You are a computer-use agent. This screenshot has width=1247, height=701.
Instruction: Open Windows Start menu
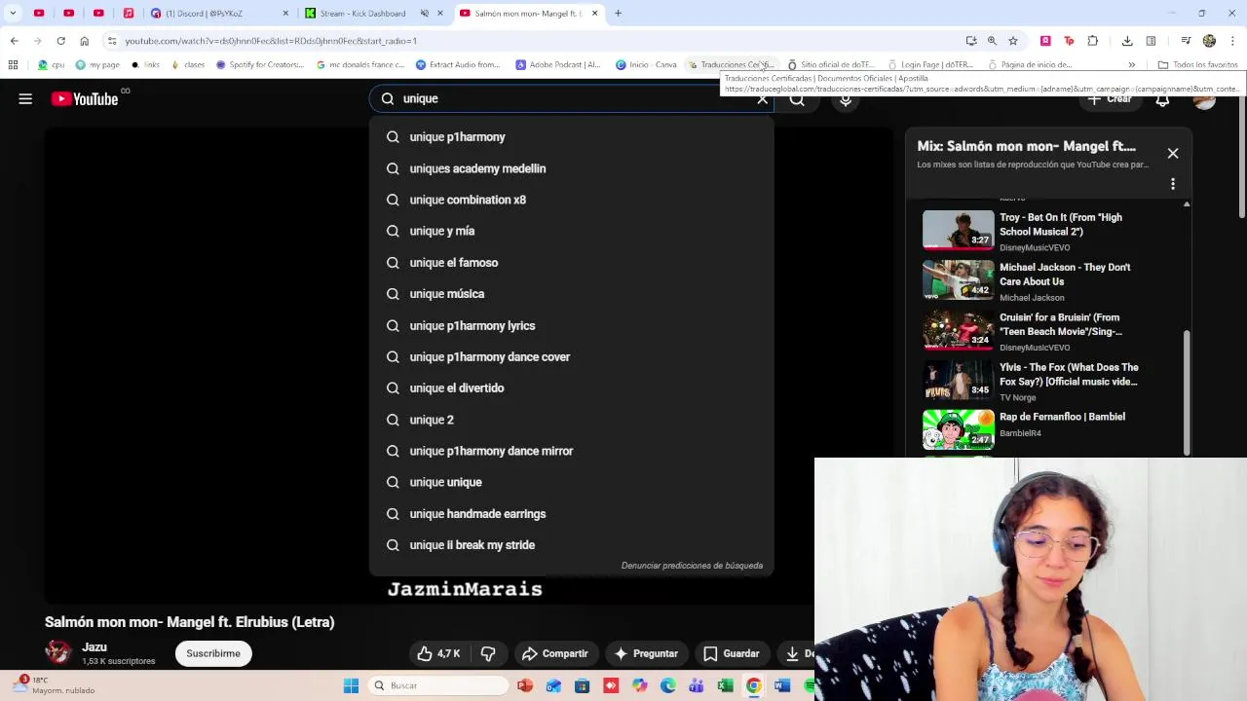[351, 685]
